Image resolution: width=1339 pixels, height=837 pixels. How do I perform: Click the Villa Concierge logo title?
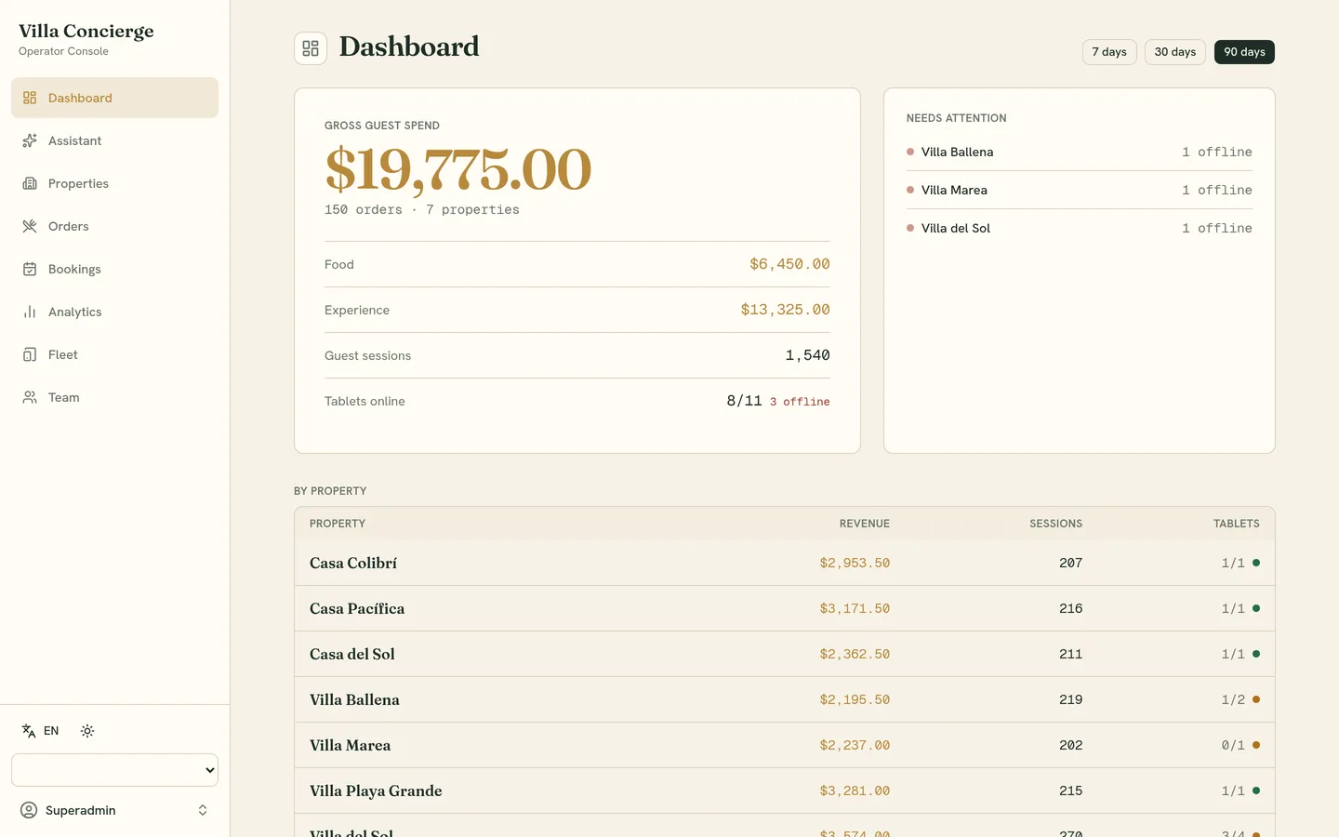point(86,31)
